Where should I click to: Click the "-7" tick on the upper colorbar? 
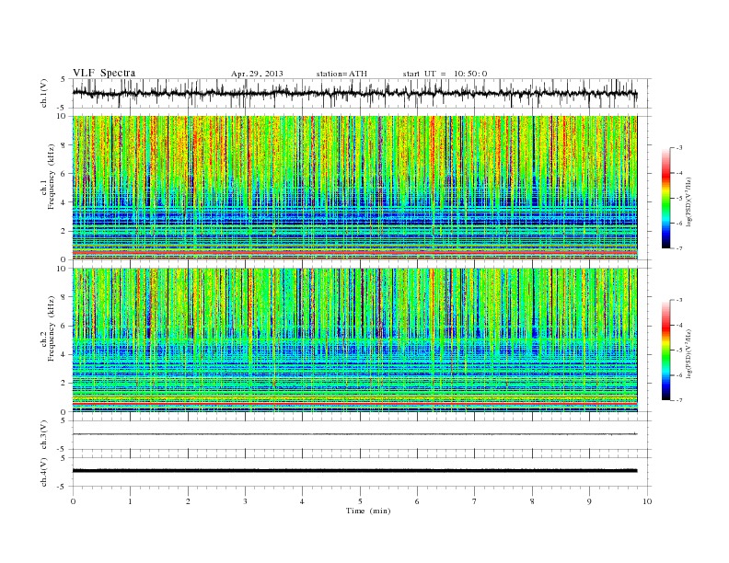(679, 248)
